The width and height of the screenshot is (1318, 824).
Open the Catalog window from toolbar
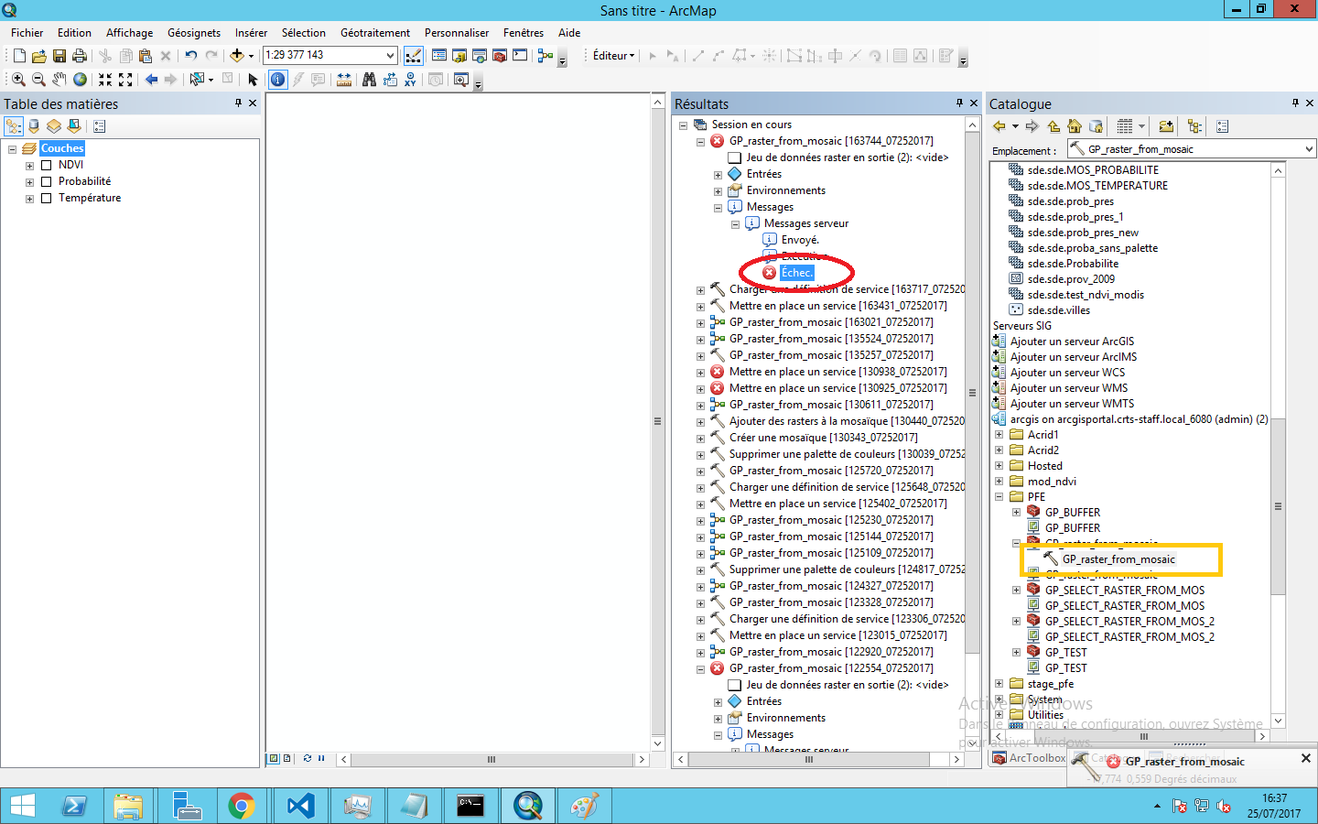point(459,56)
